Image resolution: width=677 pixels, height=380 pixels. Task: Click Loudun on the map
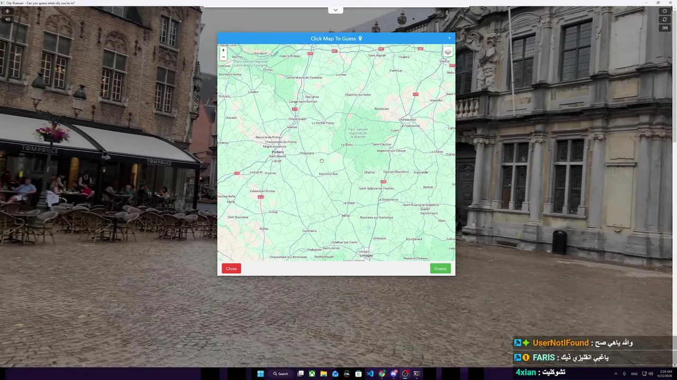pos(253,92)
